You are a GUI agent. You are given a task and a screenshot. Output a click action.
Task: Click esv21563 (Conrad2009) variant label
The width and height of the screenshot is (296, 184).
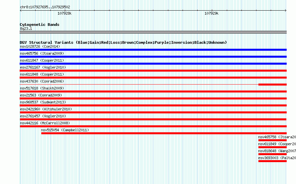[x=41, y=95]
